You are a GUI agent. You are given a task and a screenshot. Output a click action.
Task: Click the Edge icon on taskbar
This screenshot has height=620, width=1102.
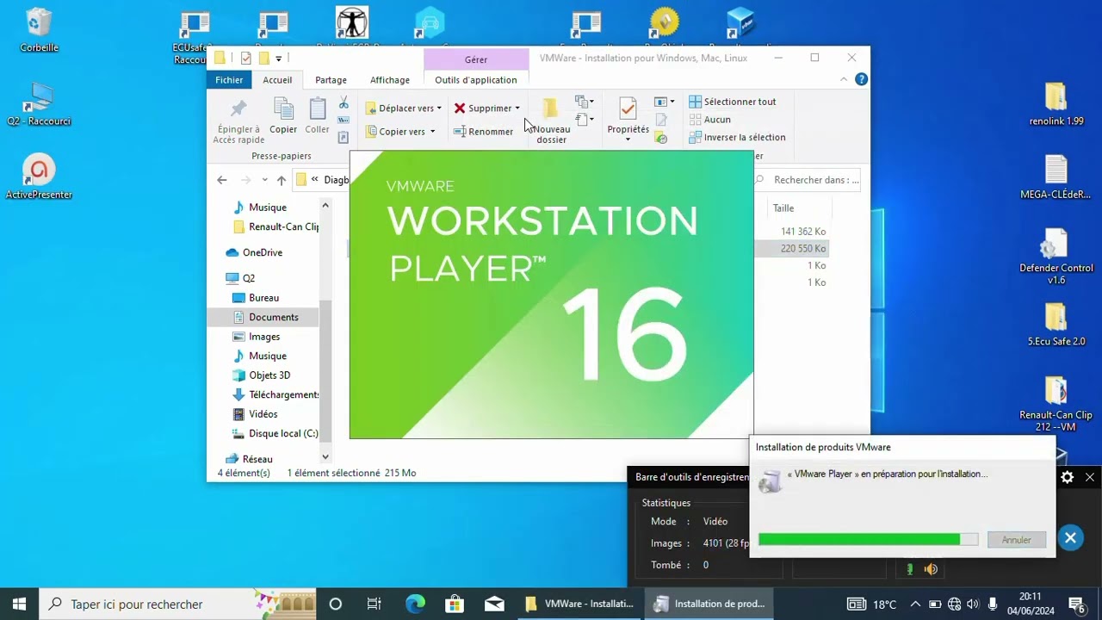point(415,604)
